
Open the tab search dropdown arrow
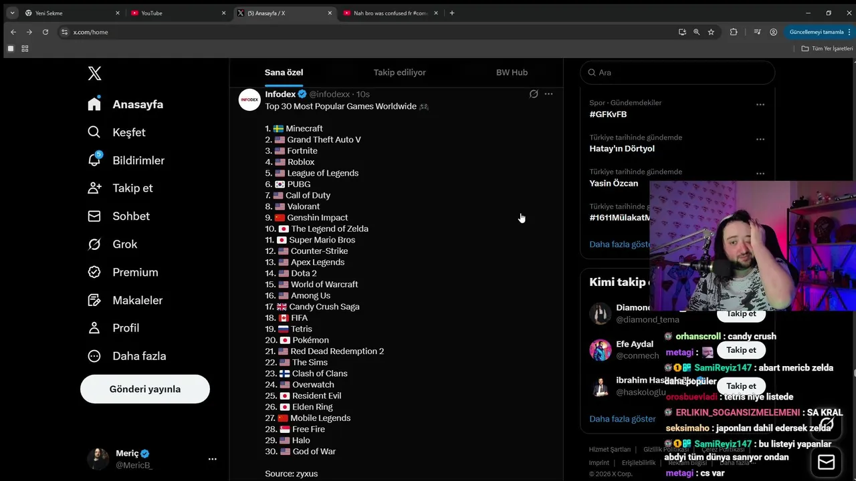pos(12,13)
